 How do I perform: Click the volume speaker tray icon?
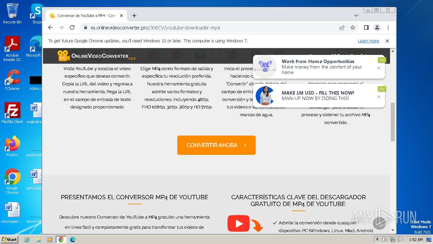pyautogui.click(x=385, y=240)
